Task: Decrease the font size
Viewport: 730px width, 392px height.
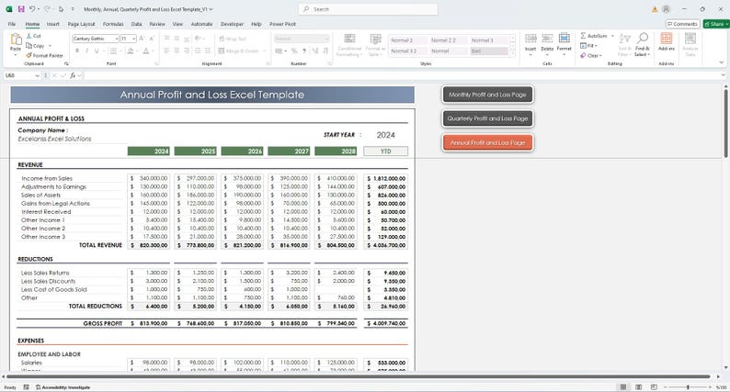Action: (152, 39)
